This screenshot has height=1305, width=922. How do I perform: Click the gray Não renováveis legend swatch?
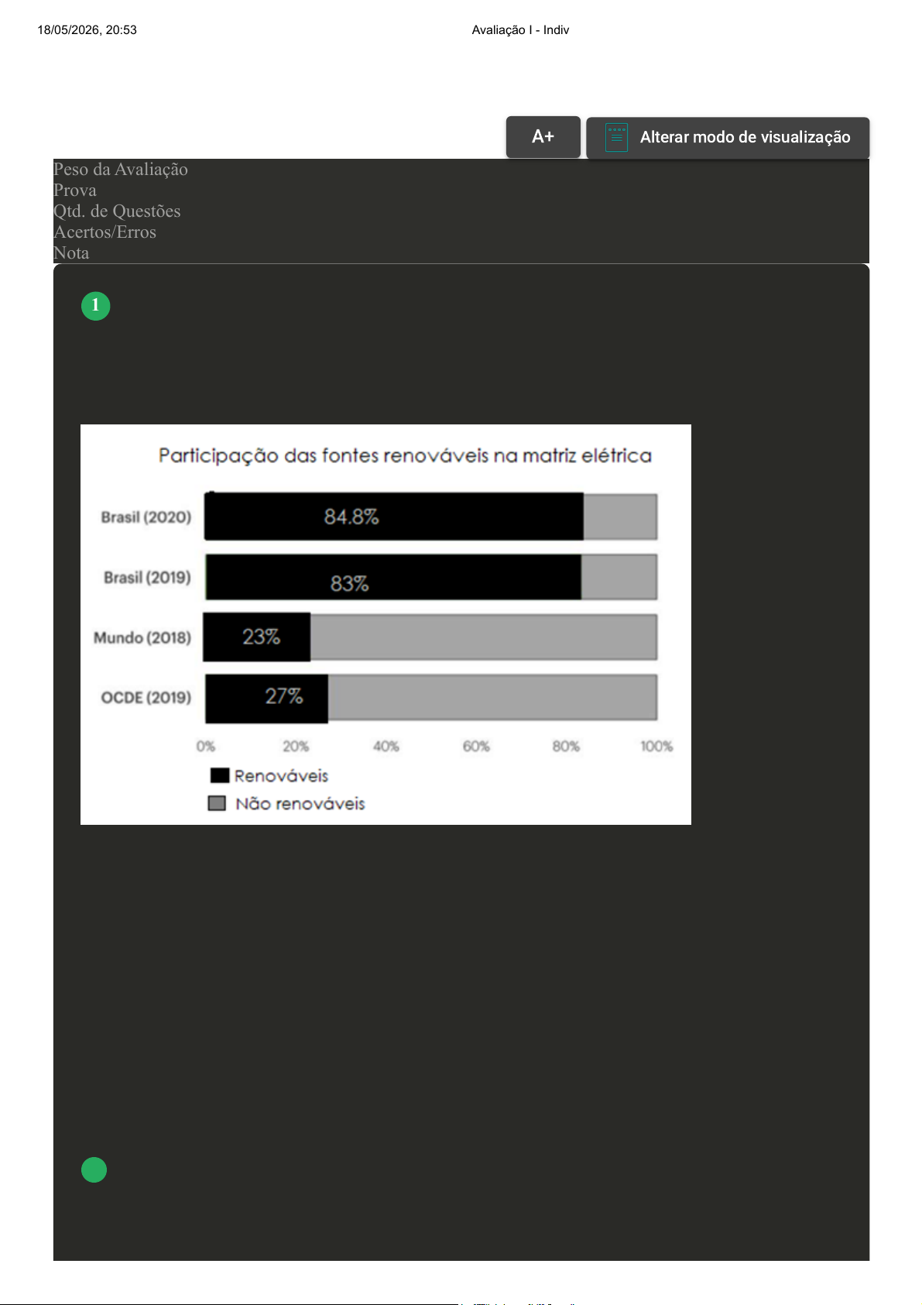pyautogui.click(x=217, y=803)
